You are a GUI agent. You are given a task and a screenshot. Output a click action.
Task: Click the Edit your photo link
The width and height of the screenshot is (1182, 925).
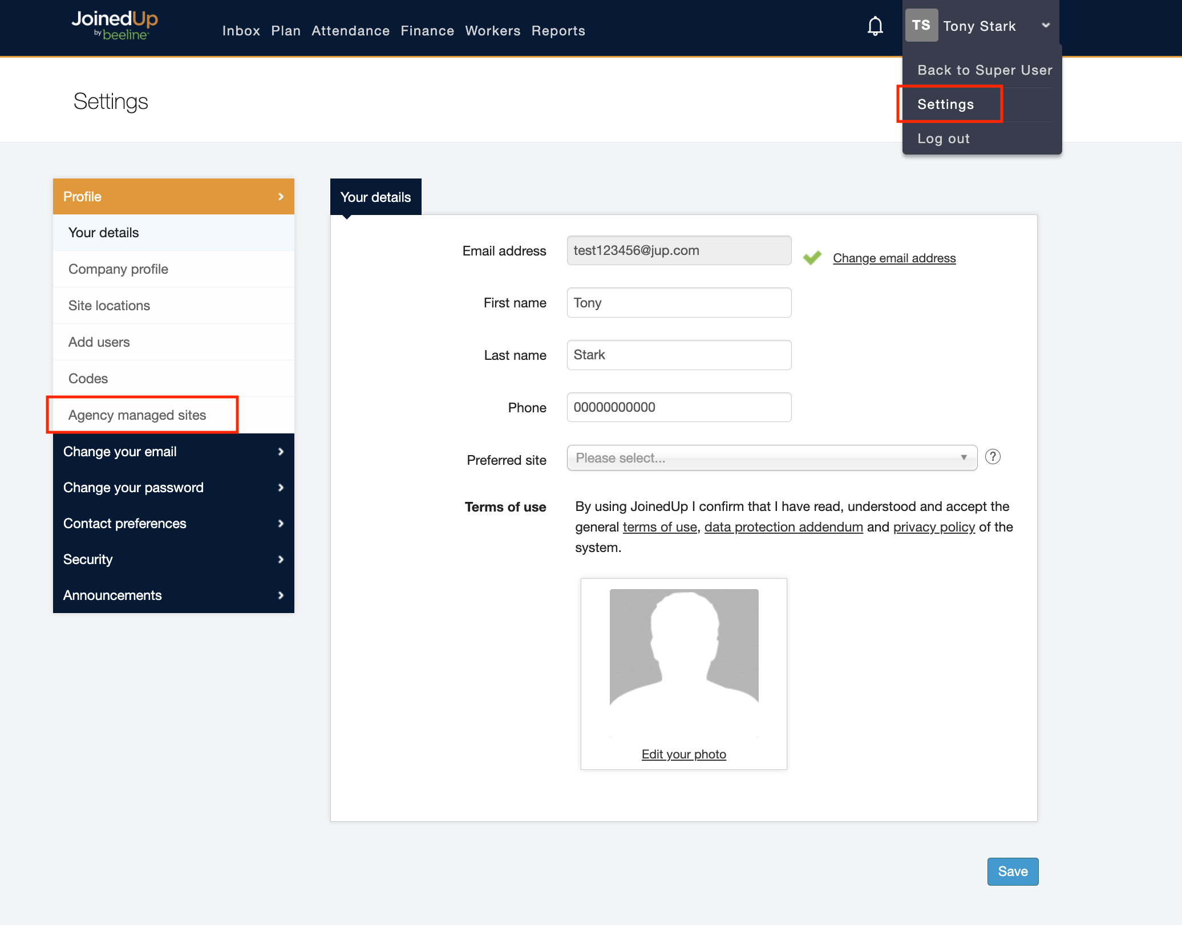tap(683, 754)
